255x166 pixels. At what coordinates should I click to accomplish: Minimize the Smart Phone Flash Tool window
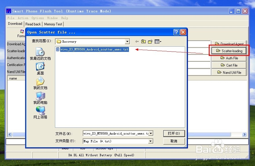pyautogui.click(x=232, y=11)
